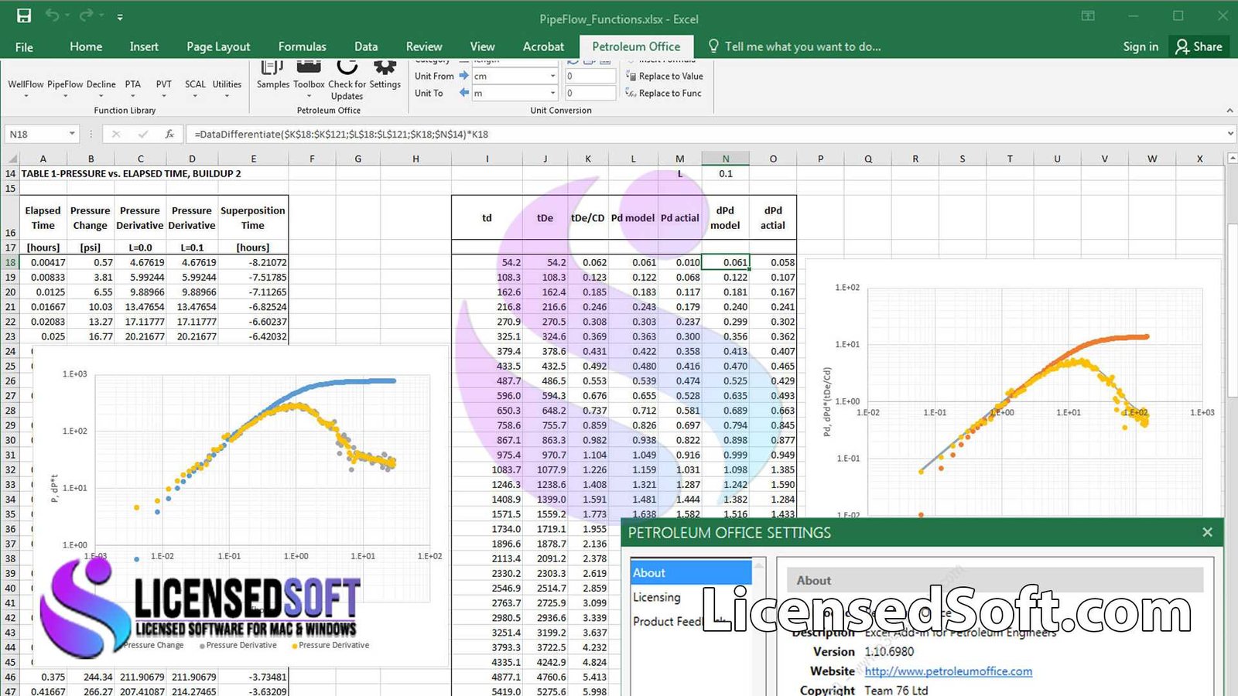Click the blue arrow next to Unit To

463,93
